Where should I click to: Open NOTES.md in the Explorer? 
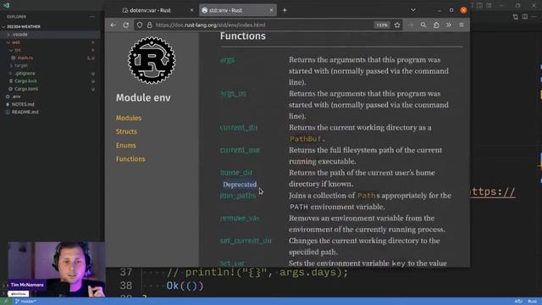(23, 104)
